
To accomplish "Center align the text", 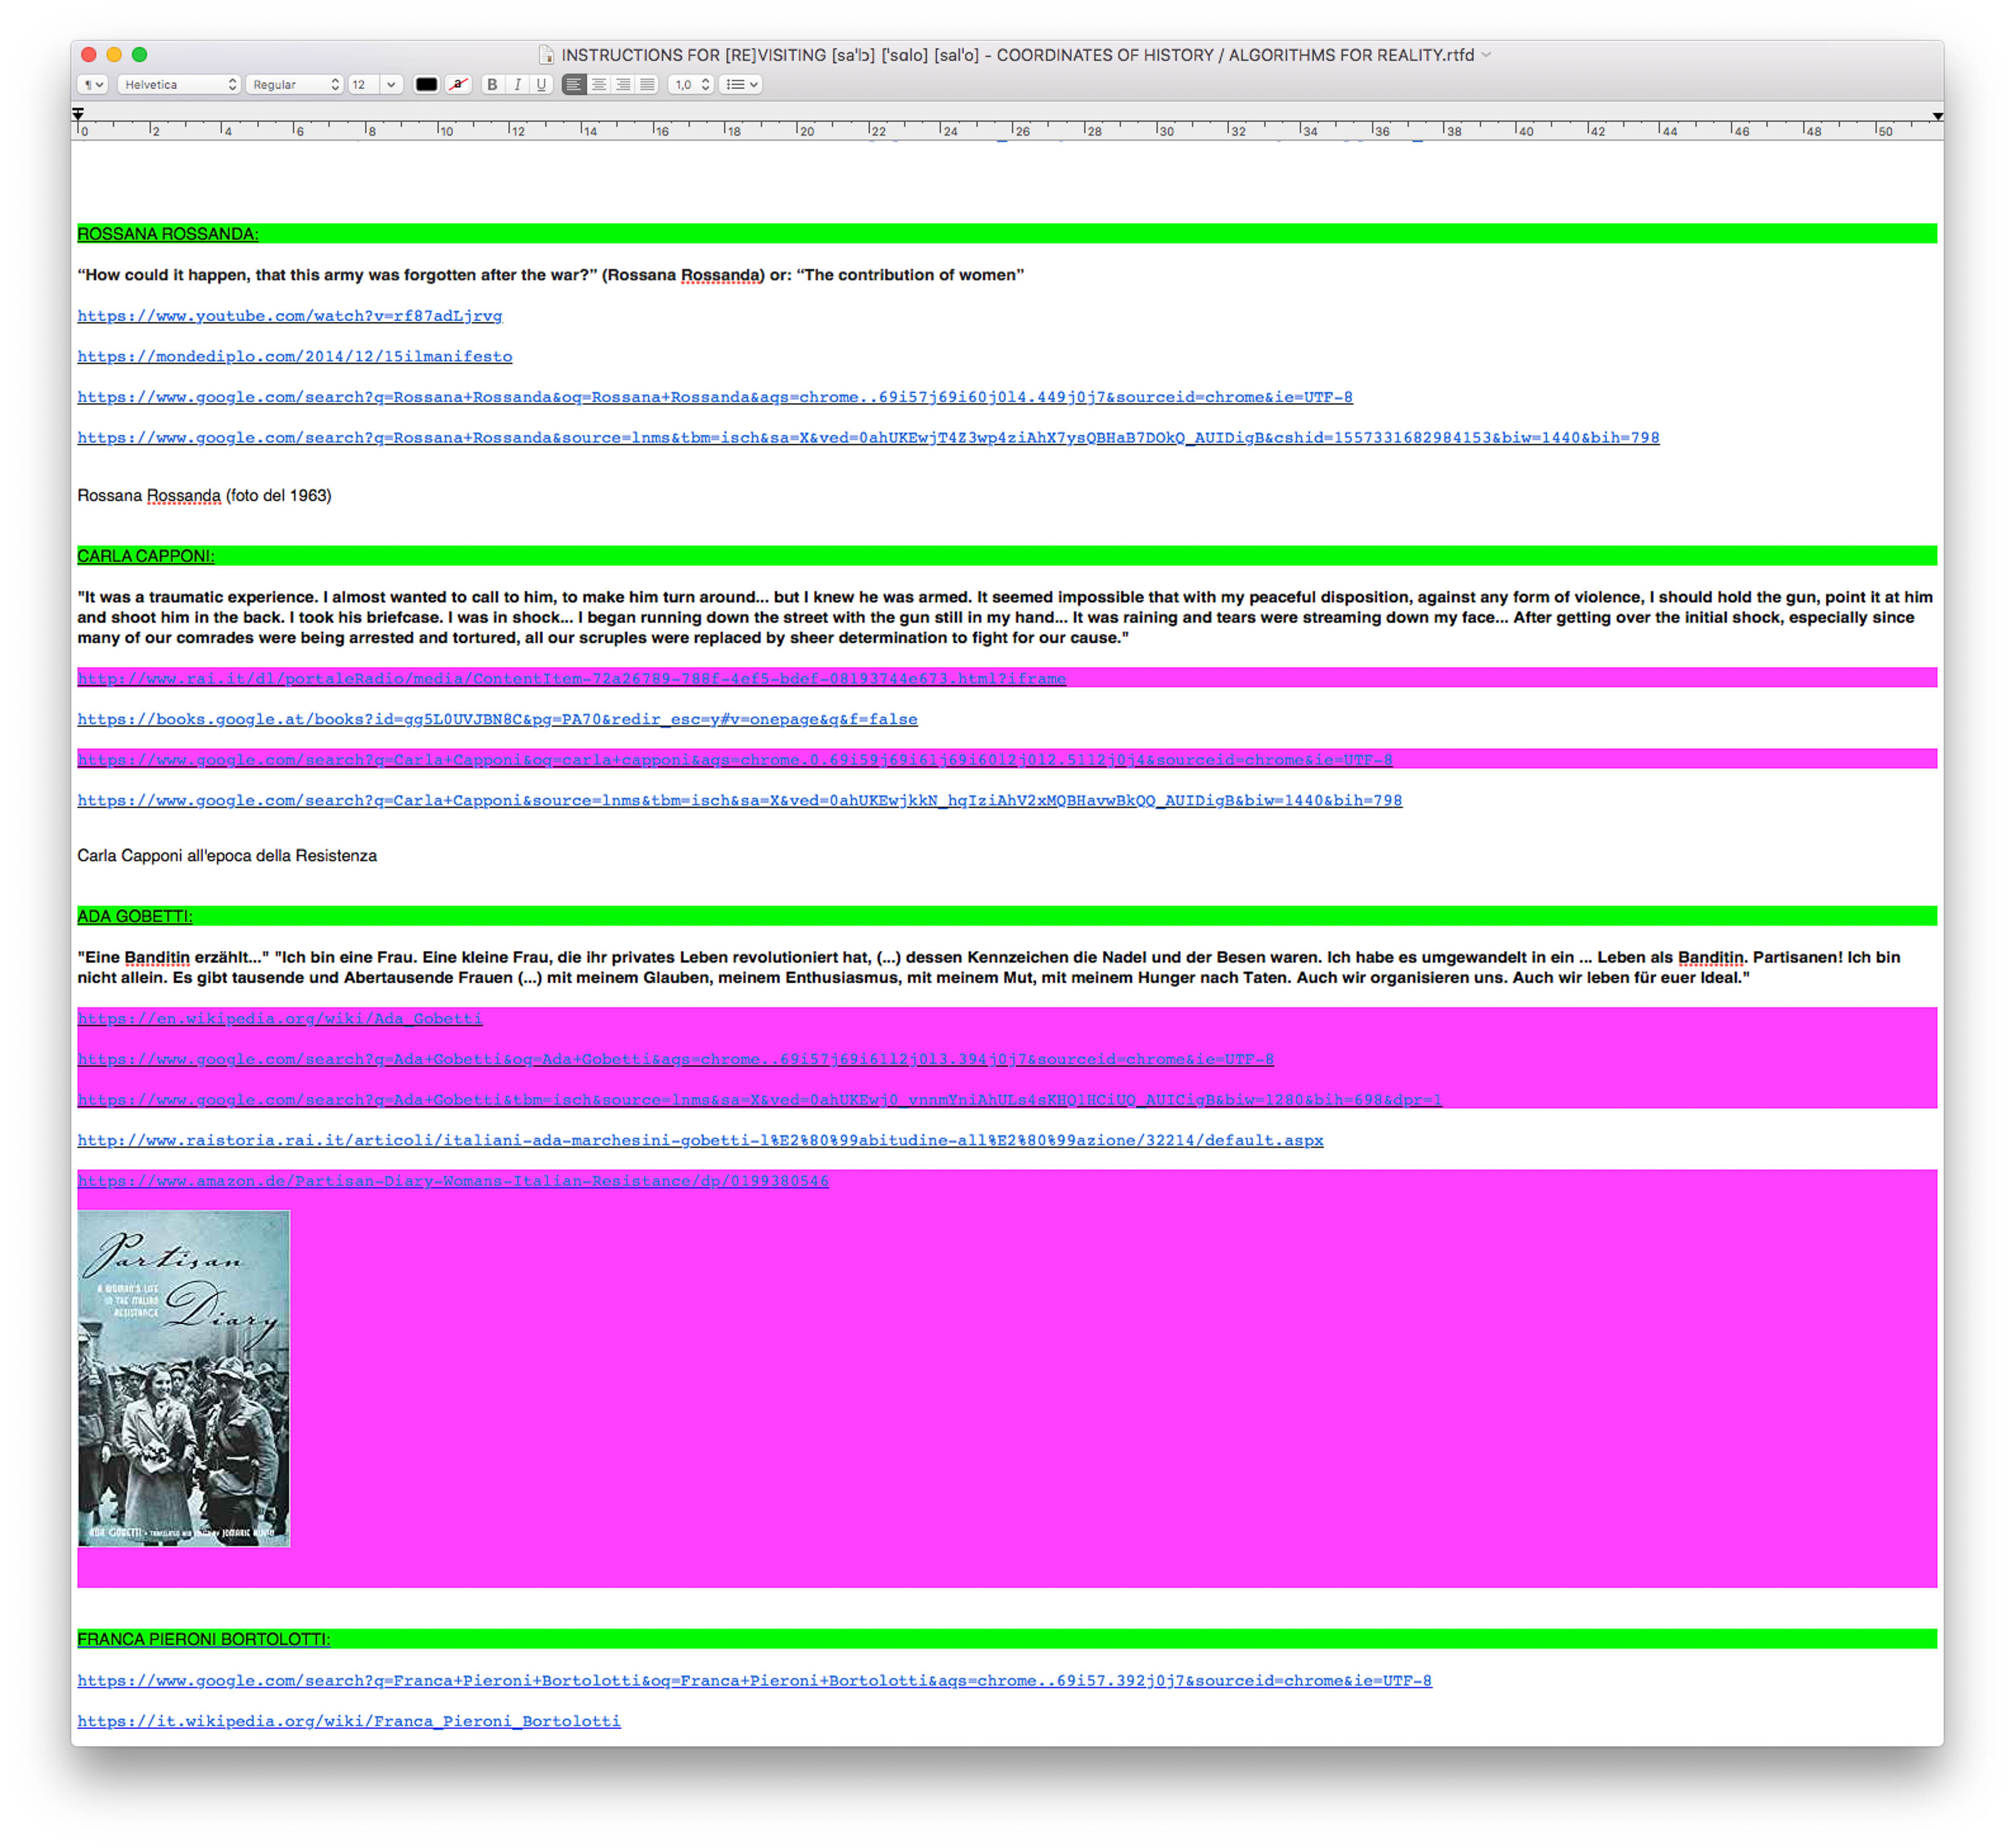I will [598, 85].
